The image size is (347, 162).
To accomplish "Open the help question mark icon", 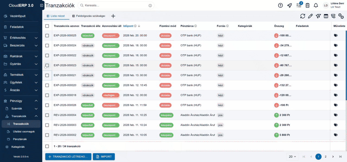I will click(280, 5).
